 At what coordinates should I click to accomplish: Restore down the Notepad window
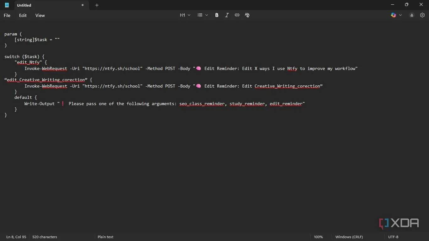pyautogui.click(x=407, y=5)
